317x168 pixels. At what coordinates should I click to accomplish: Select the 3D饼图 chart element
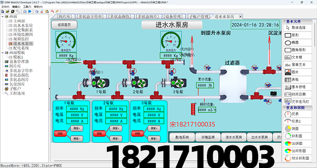pos(298,144)
